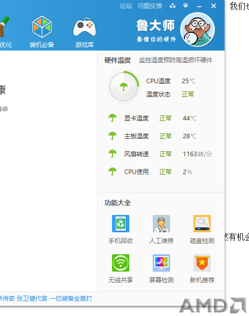Click the 显卡温度 umbrella icon
The width and height of the screenshot is (249, 316).
(x=113, y=118)
